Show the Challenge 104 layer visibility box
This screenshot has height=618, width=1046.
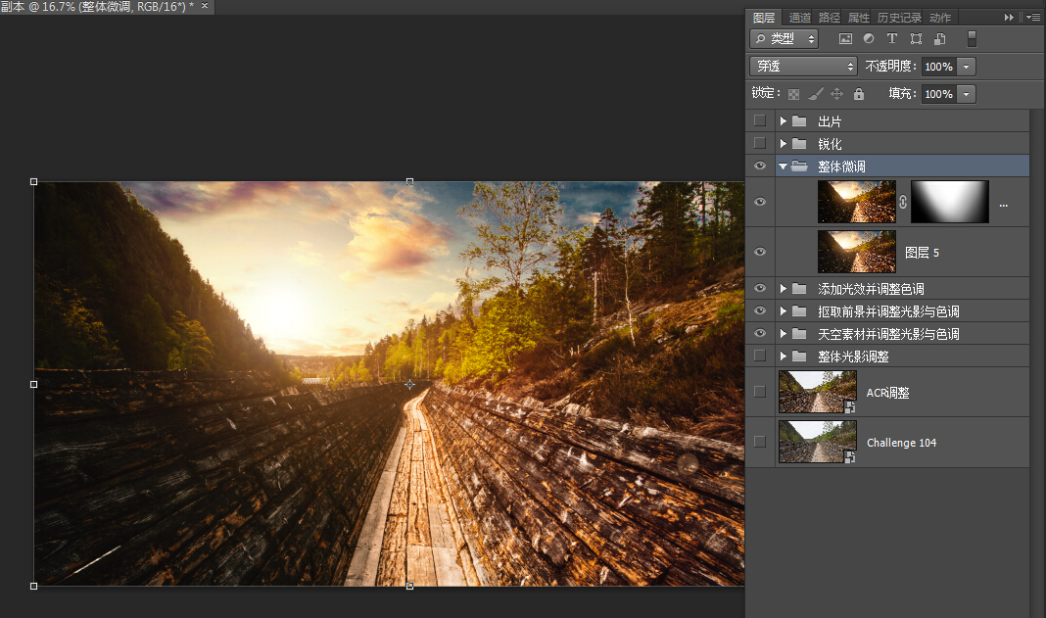pos(760,442)
